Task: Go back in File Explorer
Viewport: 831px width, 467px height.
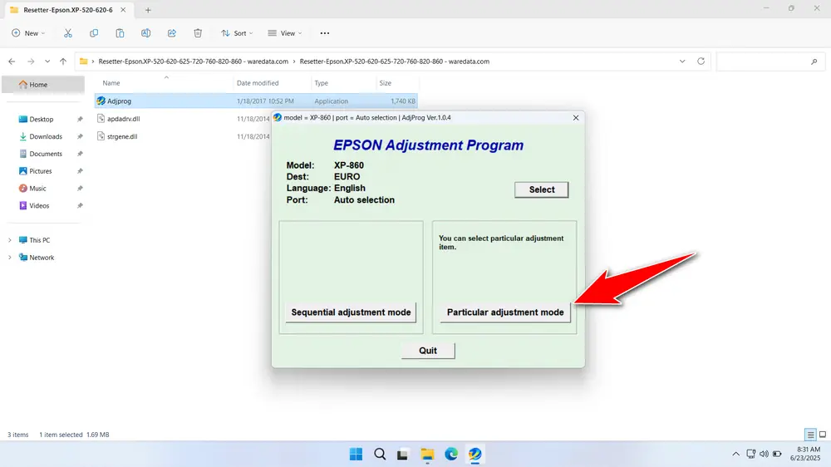Action: click(12, 61)
